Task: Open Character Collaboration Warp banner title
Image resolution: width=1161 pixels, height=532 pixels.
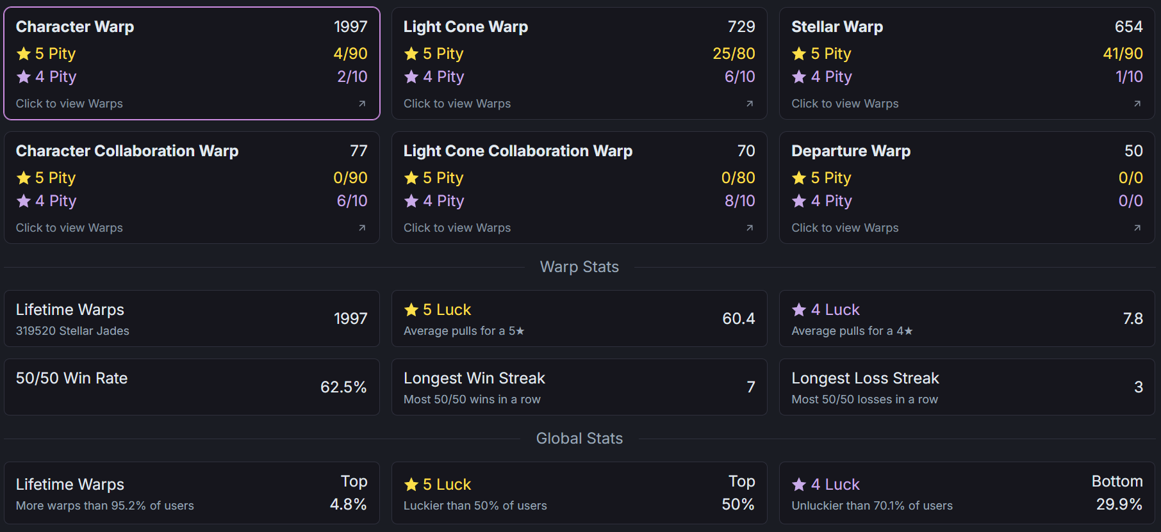Action: coord(127,151)
